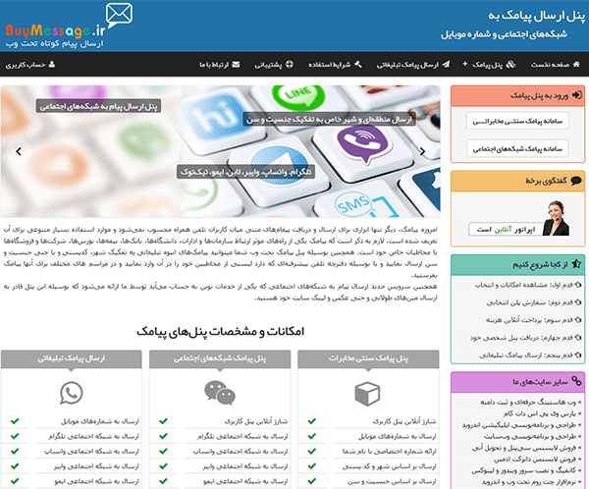Viewport: 589px width, 489px height.
Task: Click hand icon beside قدم سوم step
Action: [x=578, y=320]
